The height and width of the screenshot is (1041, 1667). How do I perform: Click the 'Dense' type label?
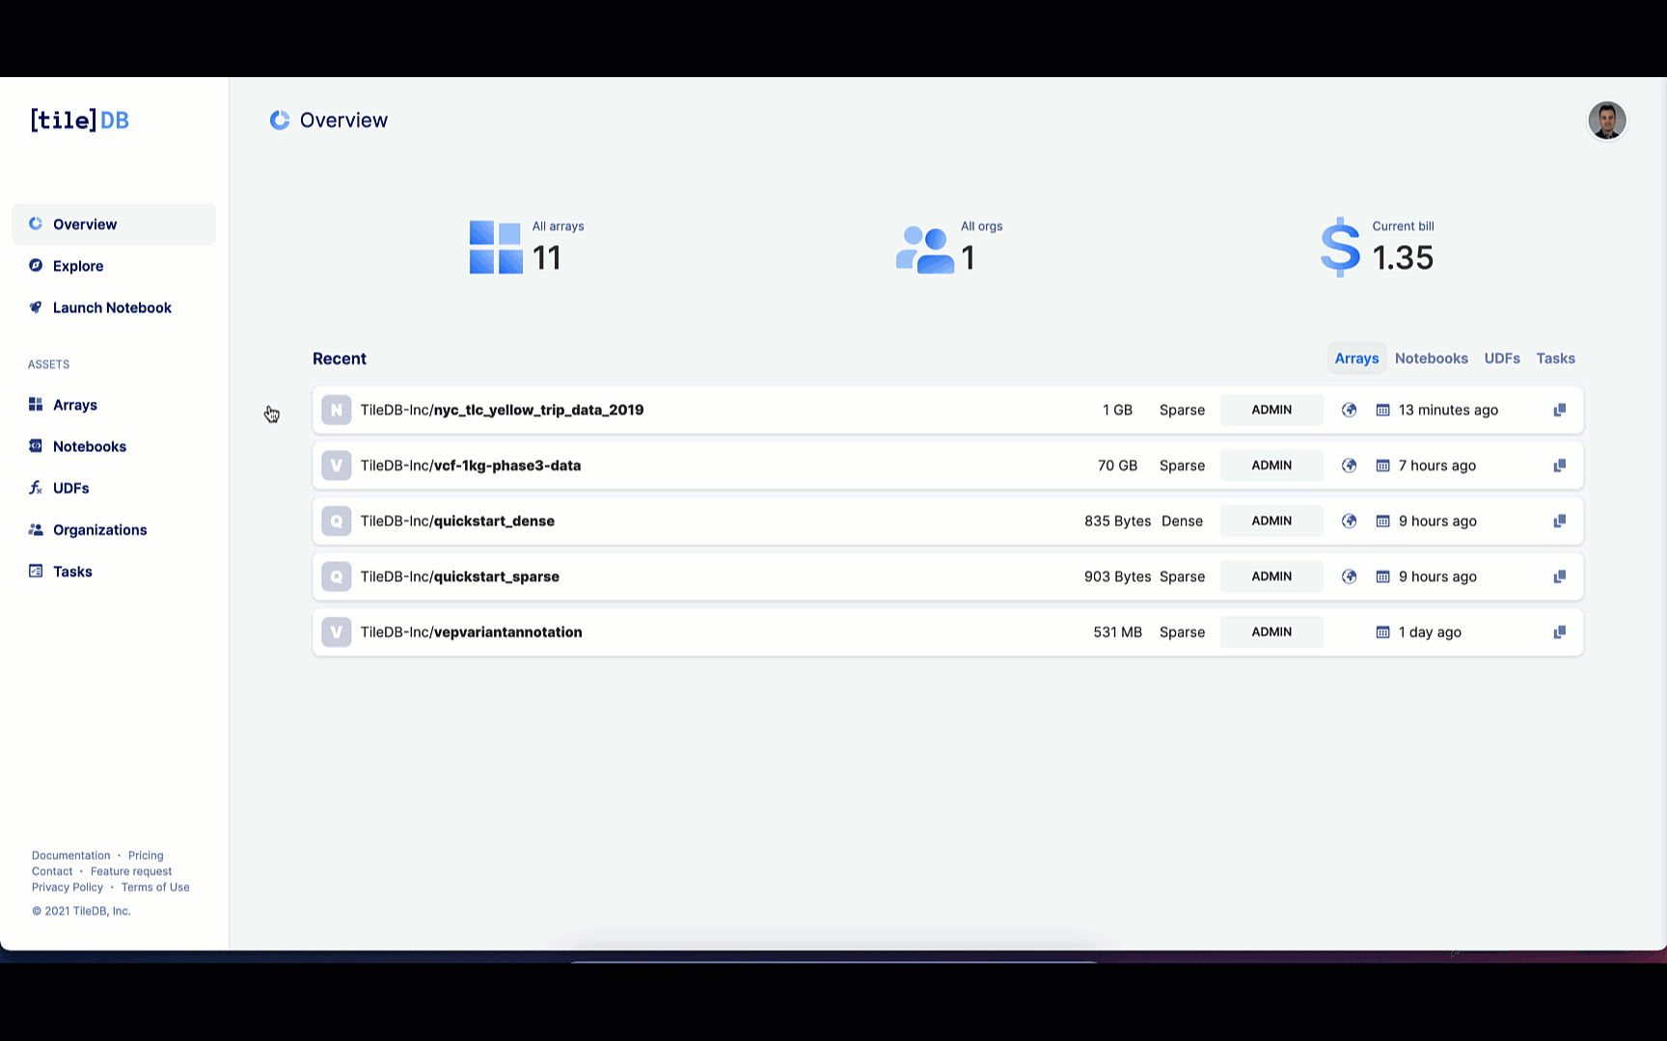[1182, 520]
